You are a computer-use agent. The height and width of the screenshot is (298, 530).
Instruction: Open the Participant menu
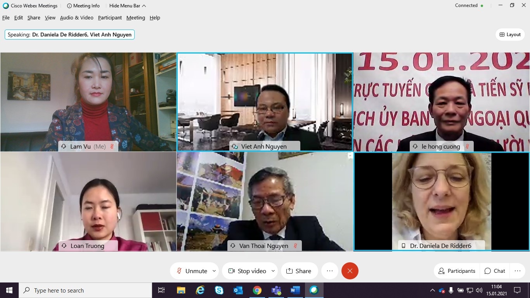pyautogui.click(x=110, y=18)
